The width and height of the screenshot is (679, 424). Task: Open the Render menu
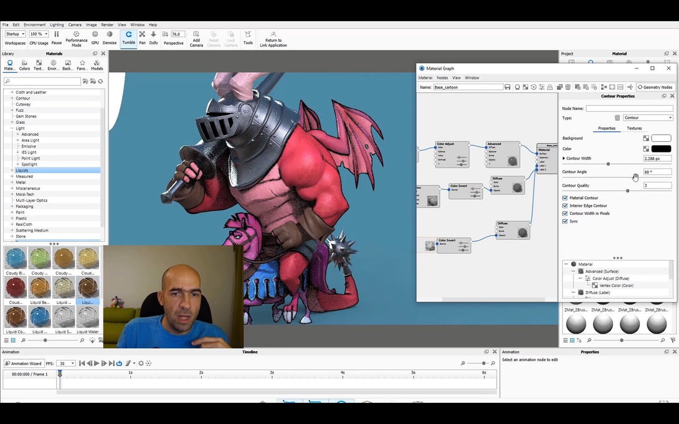(107, 25)
